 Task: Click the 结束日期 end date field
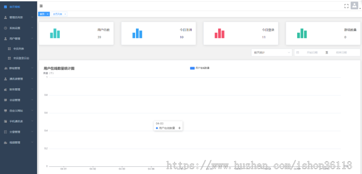[341, 52]
